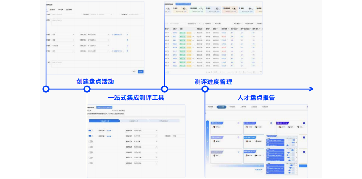Turn off the first enabled switch in settings
Screen dimensions: 362x179
pos(91,131)
